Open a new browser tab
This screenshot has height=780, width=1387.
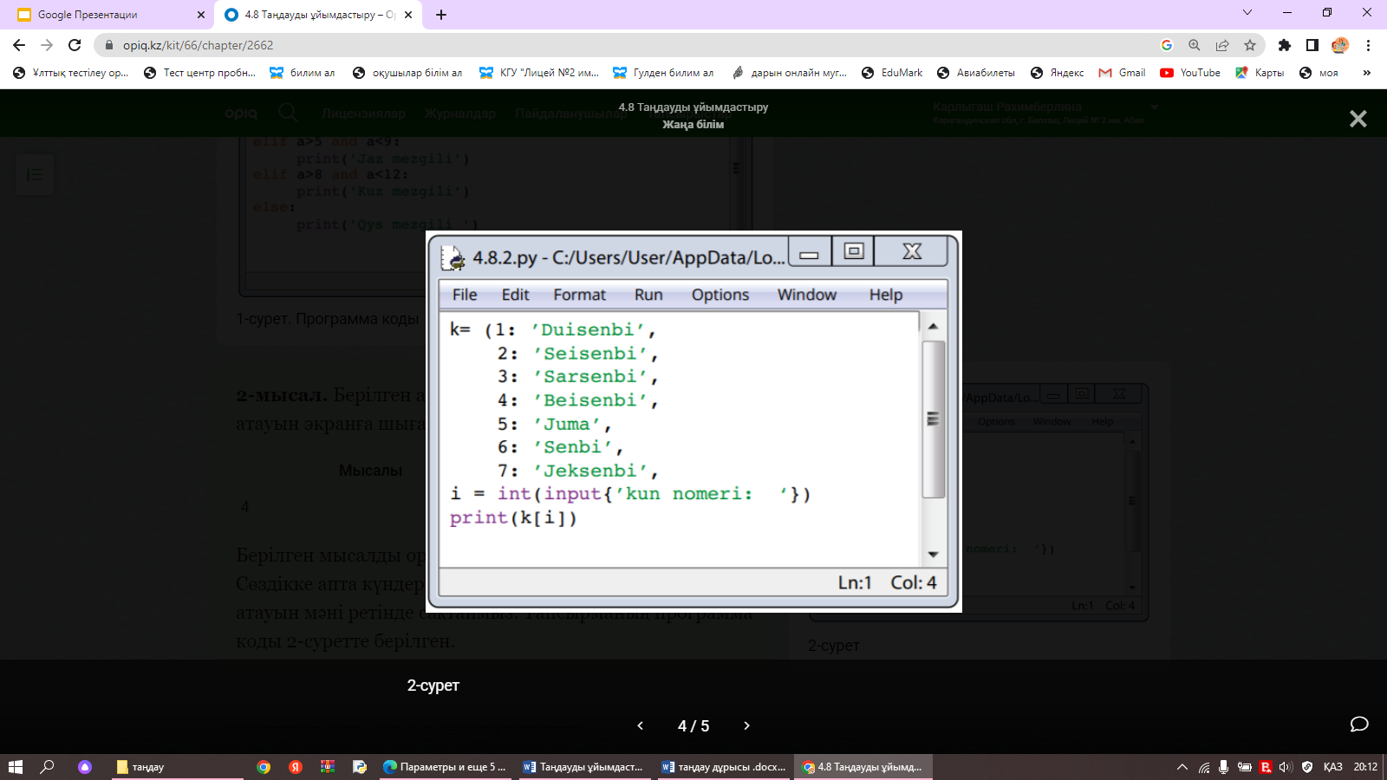pos(441,15)
